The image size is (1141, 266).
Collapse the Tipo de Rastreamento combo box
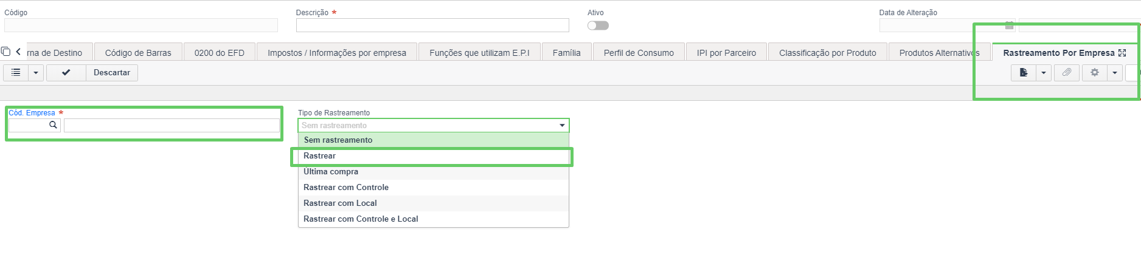pyautogui.click(x=562, y=125)
